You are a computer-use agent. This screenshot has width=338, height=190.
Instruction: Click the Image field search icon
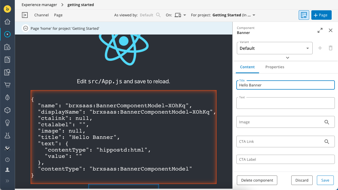click(327, 122)
